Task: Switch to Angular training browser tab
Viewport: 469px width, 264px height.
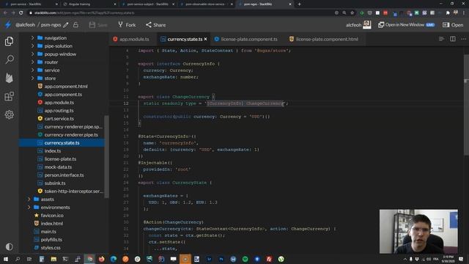Action: 89,4
